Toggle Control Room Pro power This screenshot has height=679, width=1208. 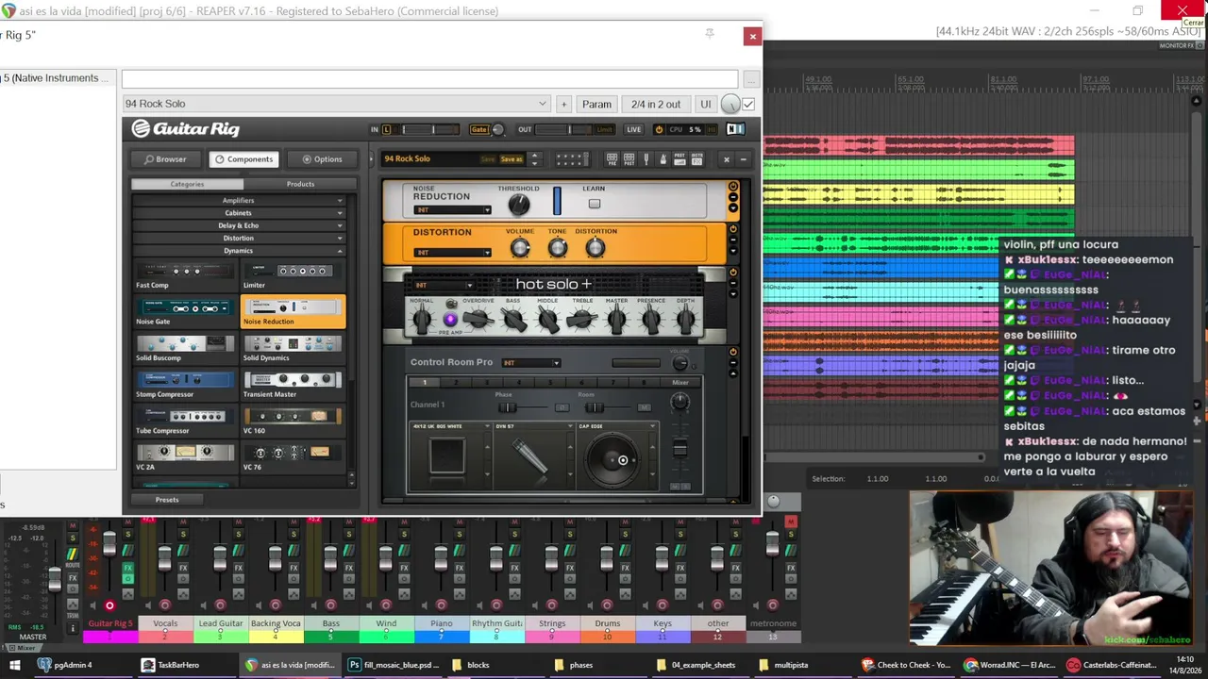point(732,352)
